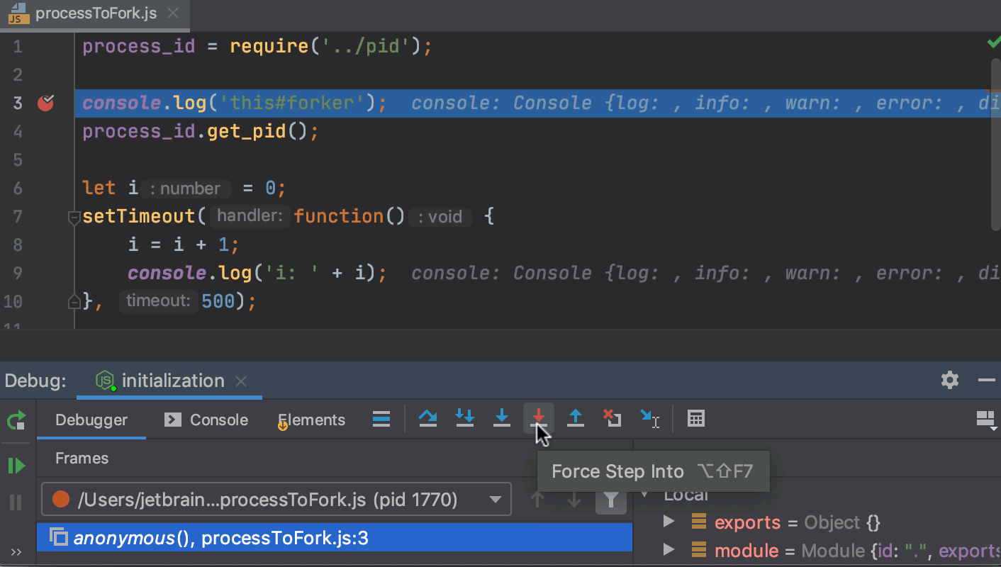Screen dimensions: 1001x567
Task: Run to cursor position
Action: click(x=649, y=420)
